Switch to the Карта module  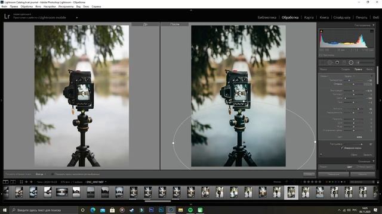pyautogui.click(x=309, y=17)
